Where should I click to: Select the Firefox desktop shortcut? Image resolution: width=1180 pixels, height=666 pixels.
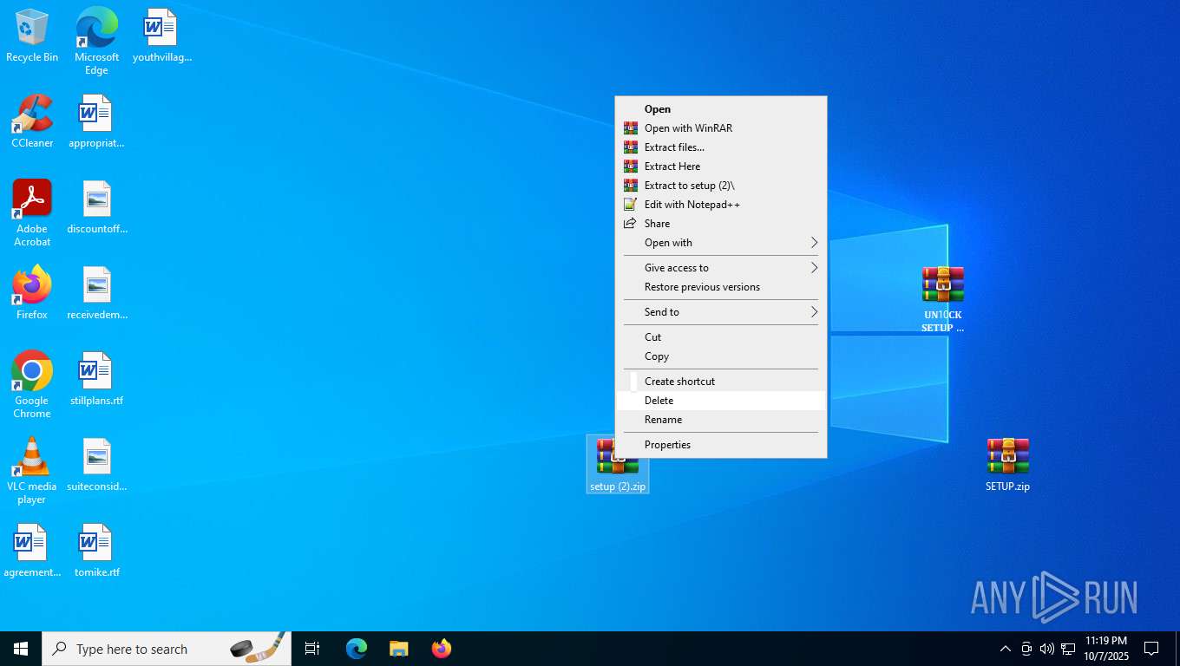pyautogui.click(x=32, y=293)
